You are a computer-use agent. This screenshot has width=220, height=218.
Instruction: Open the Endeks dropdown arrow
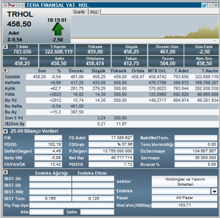214,191
